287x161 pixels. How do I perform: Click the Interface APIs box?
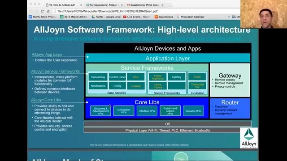(x=147, y=111)
